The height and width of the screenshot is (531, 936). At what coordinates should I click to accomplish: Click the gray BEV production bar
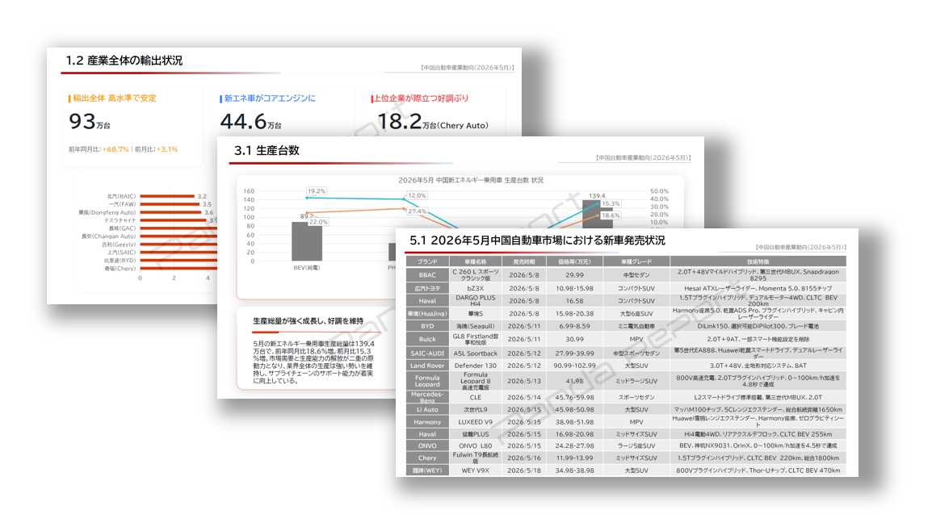point(307,241)
